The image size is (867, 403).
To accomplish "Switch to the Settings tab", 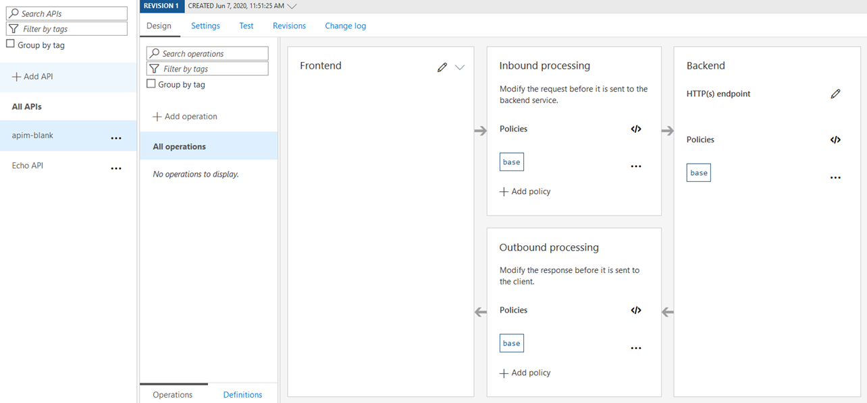I will [205, 26].
